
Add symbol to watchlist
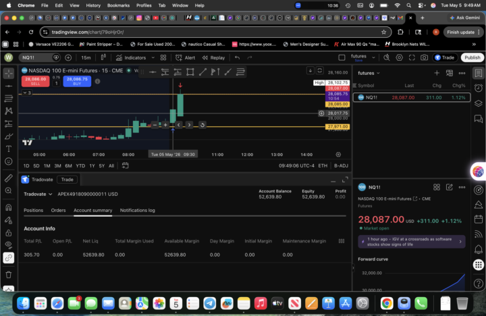coord(437,73)
